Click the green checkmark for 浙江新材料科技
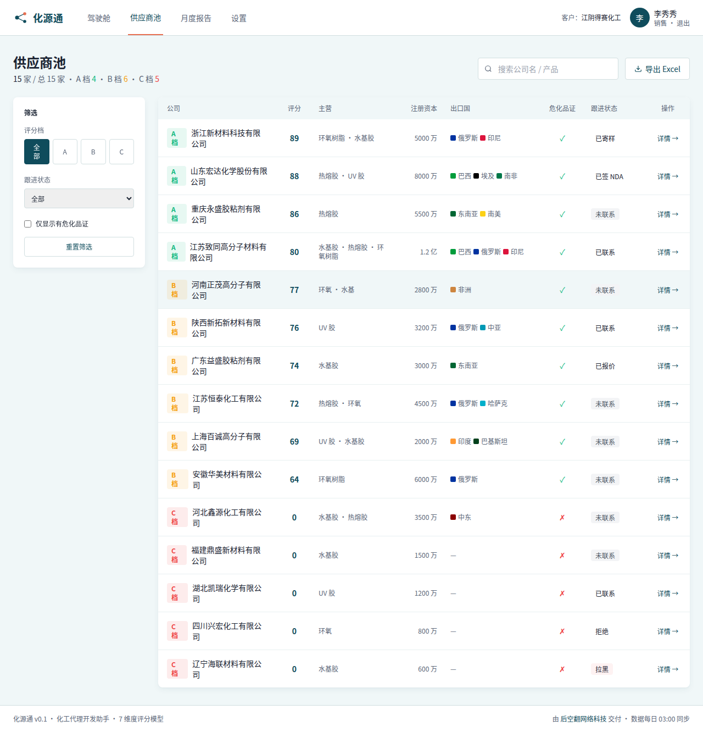Image resolution: width=703 pixels, height=732 pixels. [x=562, y=138]
